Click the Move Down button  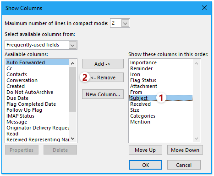pyautogui.click(x=185, y=150)
